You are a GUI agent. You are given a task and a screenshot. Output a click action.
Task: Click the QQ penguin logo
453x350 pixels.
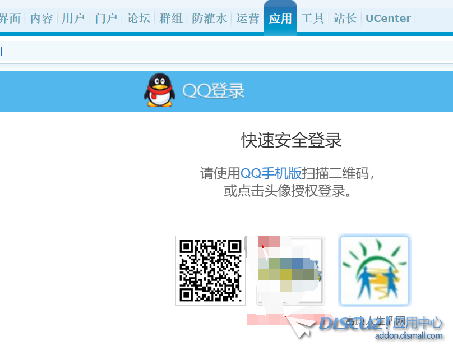159,90
